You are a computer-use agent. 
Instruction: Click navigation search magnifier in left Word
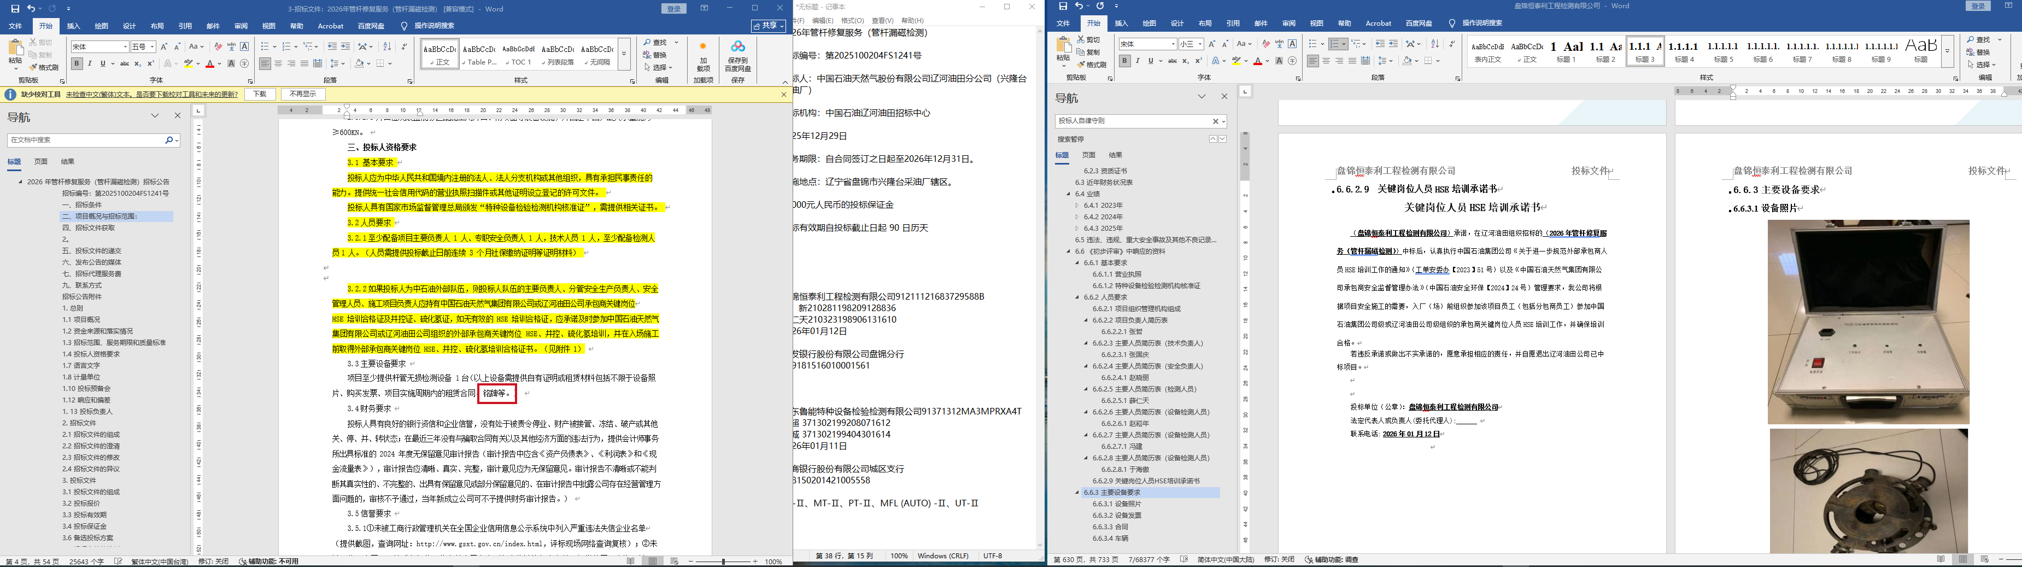pyautogui.click(x=169, y=140)
